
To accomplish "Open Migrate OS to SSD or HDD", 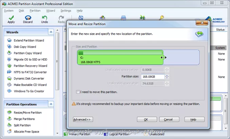I will coord(31,60).
